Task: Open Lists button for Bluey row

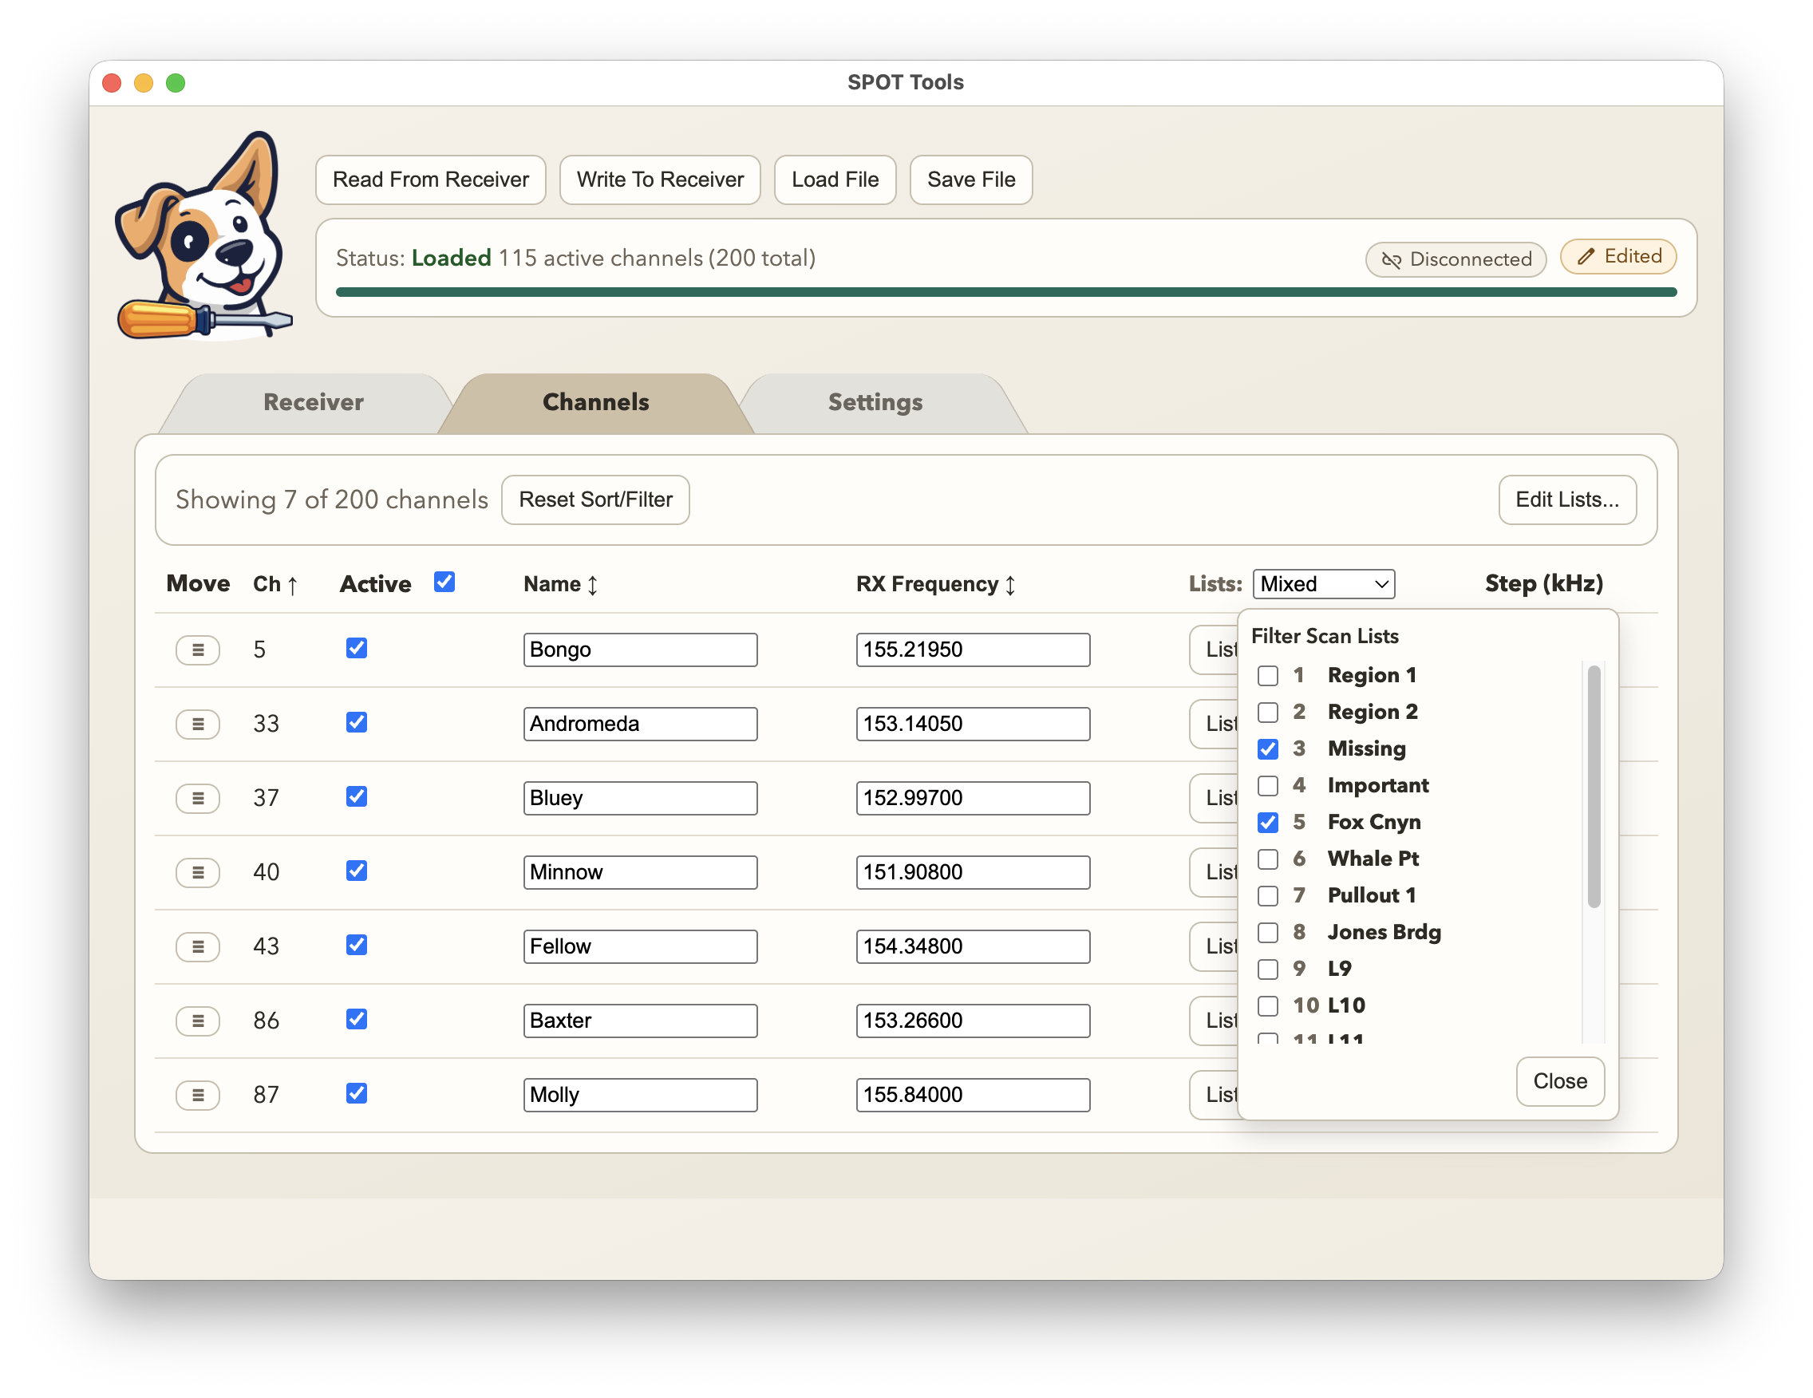Action: [1215, 798]
